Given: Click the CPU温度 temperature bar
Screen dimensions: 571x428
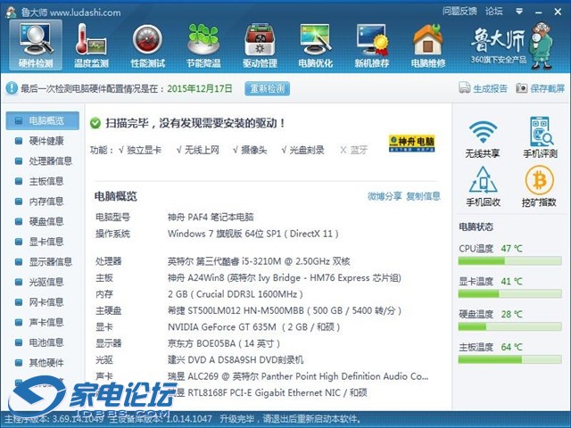Looking at the screenshot, I should (509, 260).
